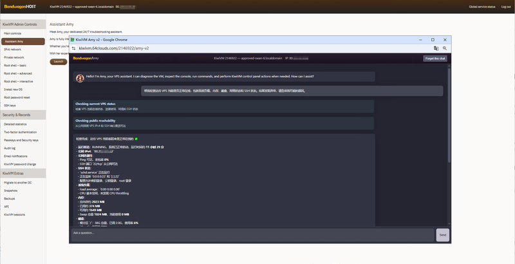Click the chat vertical scrollbar
This screenshot has height=264, width=515.
click(449, 115)
